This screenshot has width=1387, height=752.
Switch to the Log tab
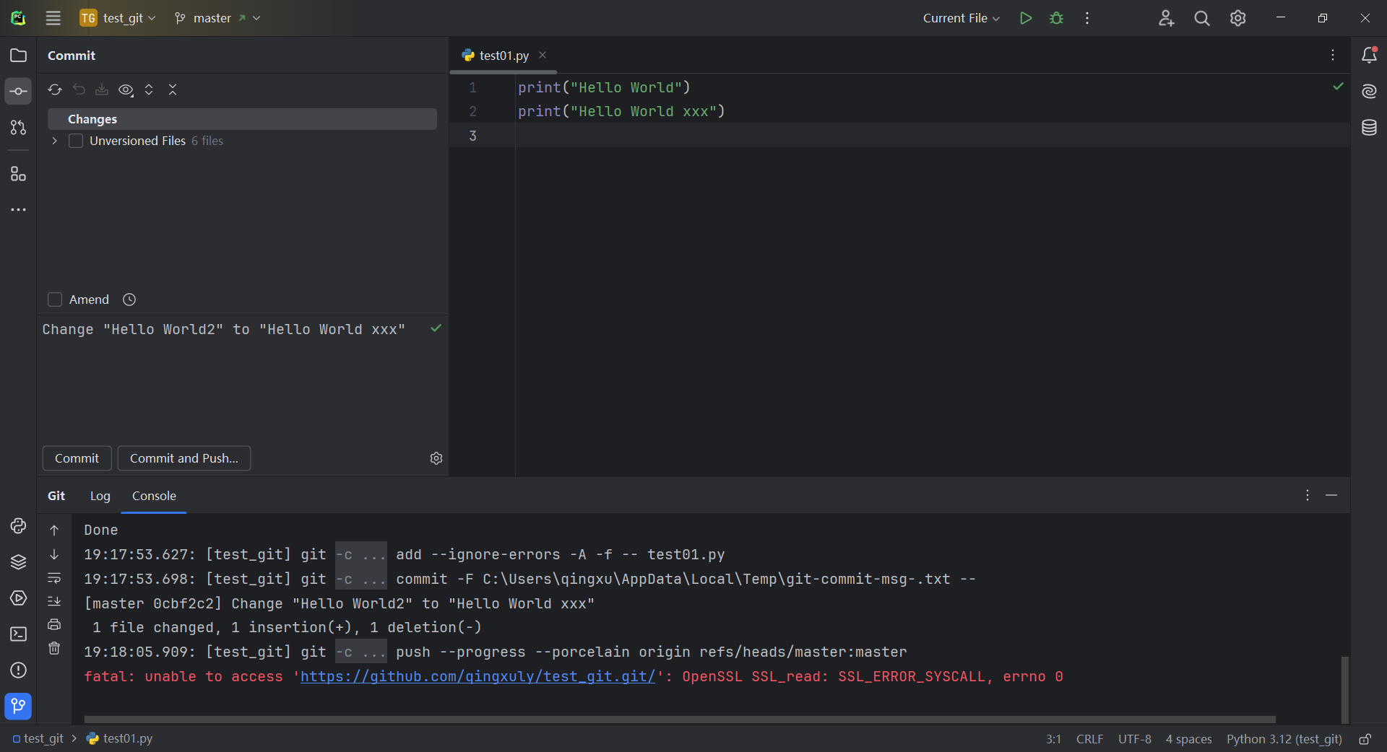pos(99,497)
